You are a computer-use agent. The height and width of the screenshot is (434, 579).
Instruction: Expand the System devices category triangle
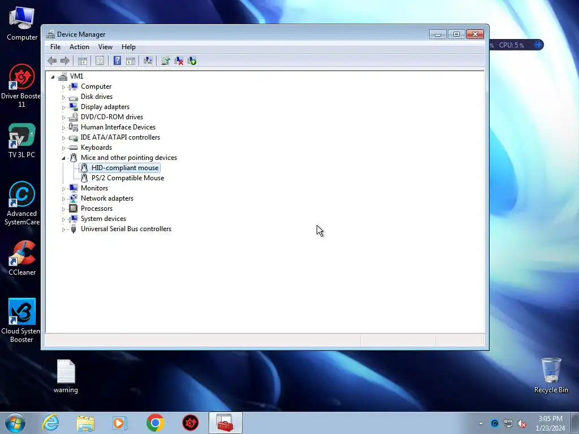[63, 219]
